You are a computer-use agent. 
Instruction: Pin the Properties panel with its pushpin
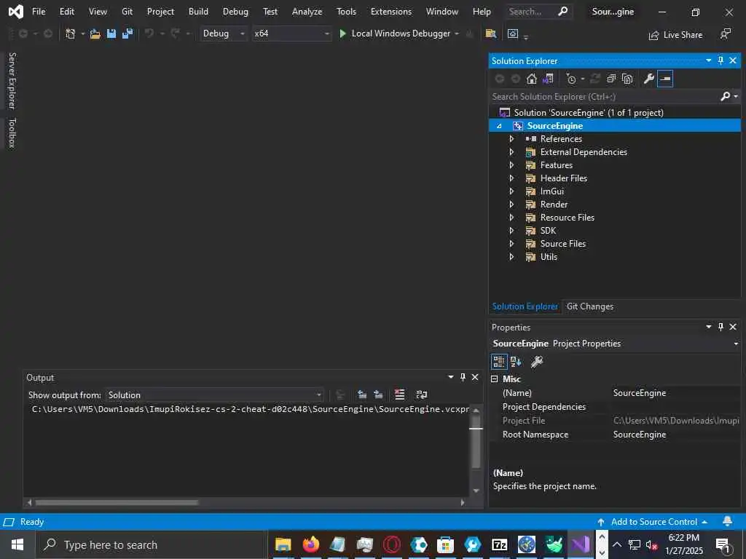pyautogui.click(x=721, y=327)
